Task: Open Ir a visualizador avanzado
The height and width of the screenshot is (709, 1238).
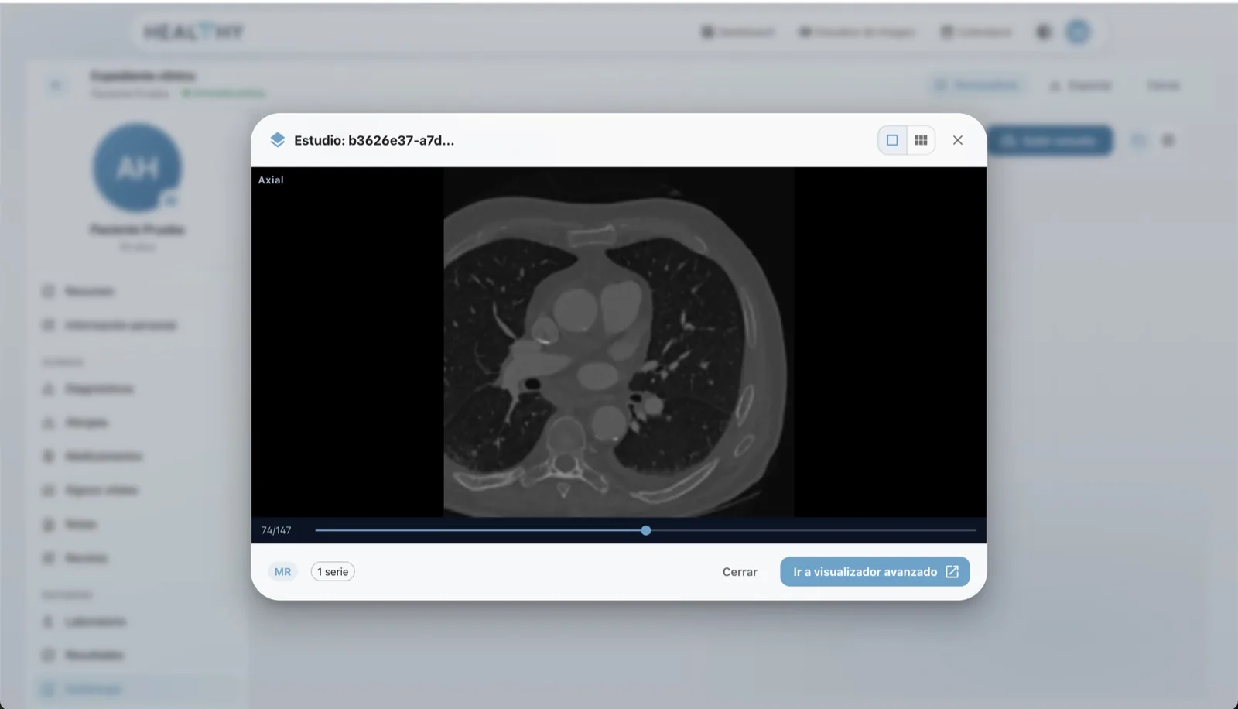Action: [x=875, y=572]
